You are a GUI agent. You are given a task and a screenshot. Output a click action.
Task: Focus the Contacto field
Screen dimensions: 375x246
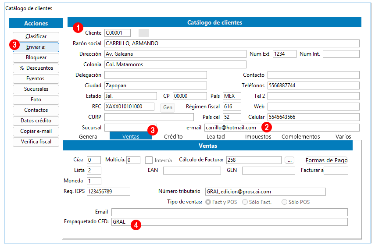pyautogui.click(x=313, y=75)
